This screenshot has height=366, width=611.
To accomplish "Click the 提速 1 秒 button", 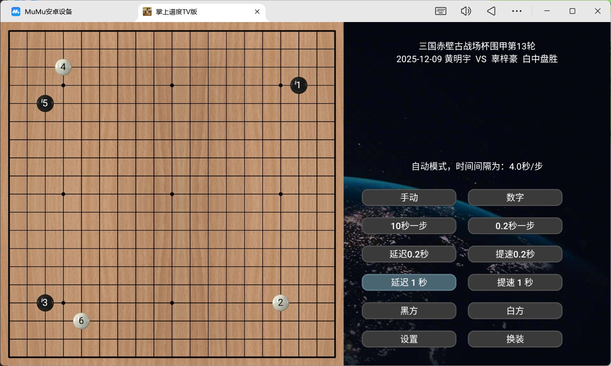I will (x=515, y=283).
